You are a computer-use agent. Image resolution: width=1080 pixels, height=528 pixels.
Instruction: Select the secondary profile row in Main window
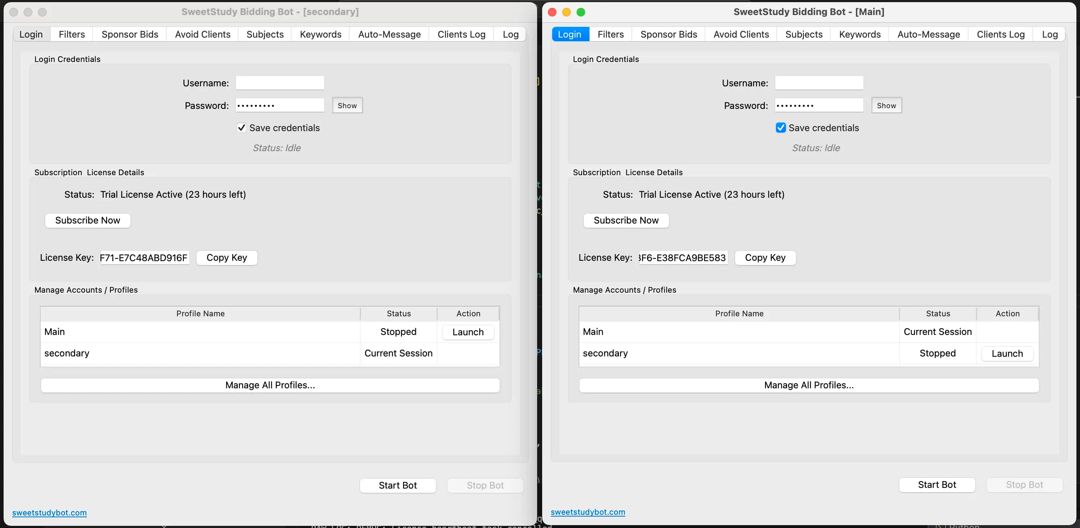pyautogui.click(x=809, y=353)
